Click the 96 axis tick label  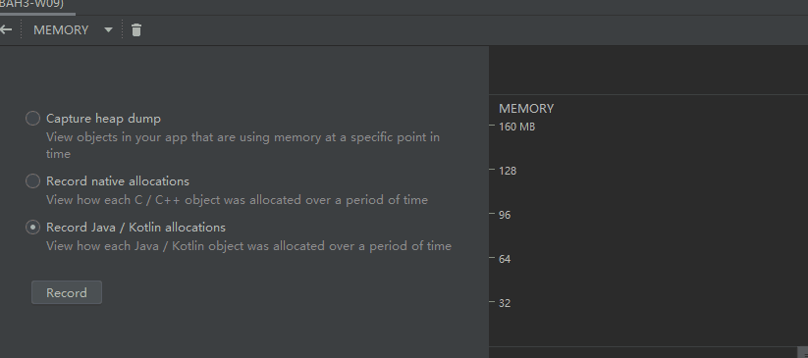point(505,215)
